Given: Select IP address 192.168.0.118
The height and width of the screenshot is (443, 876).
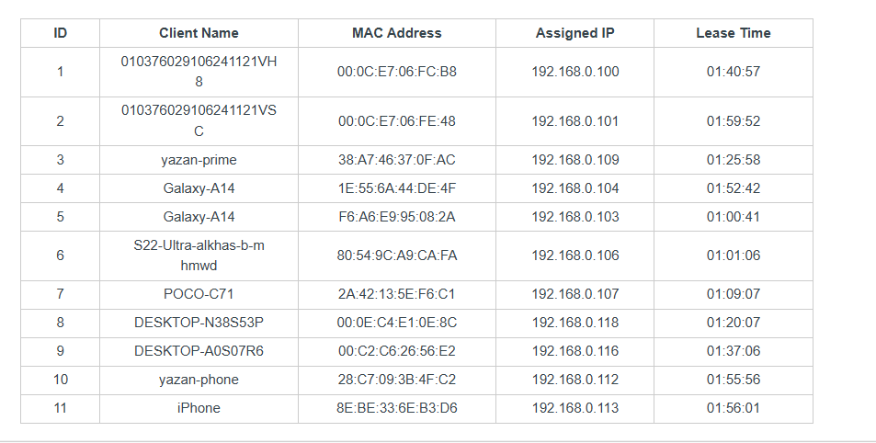Looking at the screenshot, I should point(575,323).
